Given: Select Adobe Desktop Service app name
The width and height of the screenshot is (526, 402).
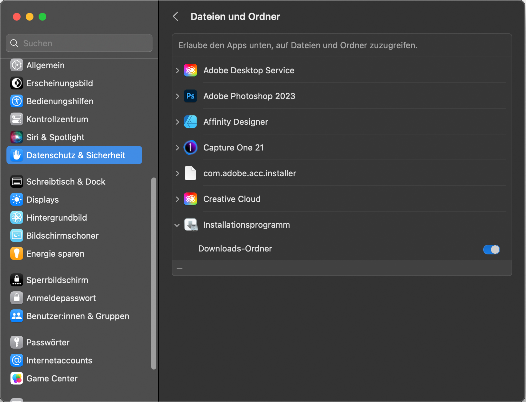Looking at the screenshot, I should click(249, 70).
